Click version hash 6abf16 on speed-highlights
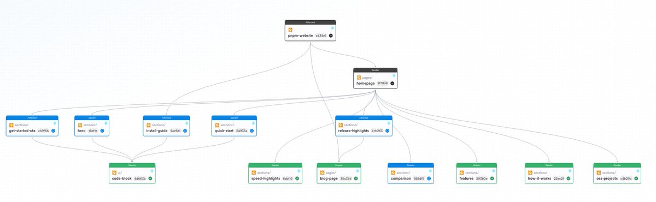The height and width of the screenshot is (202, 656). 288,179
